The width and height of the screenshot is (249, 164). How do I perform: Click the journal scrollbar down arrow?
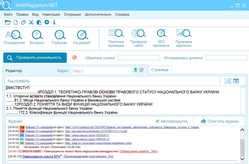242,159
